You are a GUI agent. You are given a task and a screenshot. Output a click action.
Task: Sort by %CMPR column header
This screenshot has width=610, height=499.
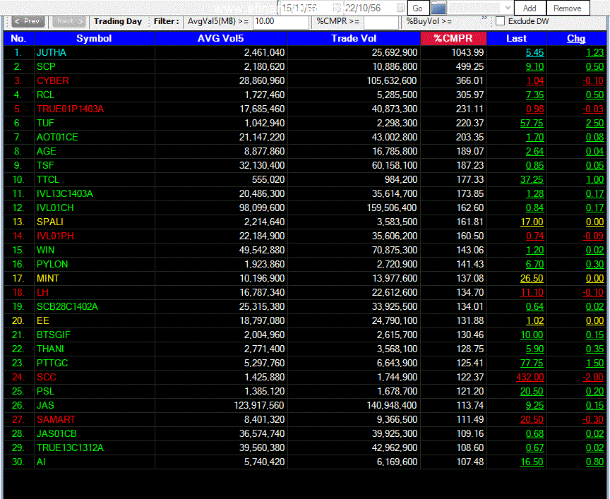453,39
